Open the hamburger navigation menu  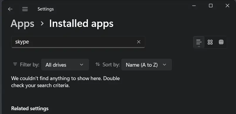(x=25, y=9)
